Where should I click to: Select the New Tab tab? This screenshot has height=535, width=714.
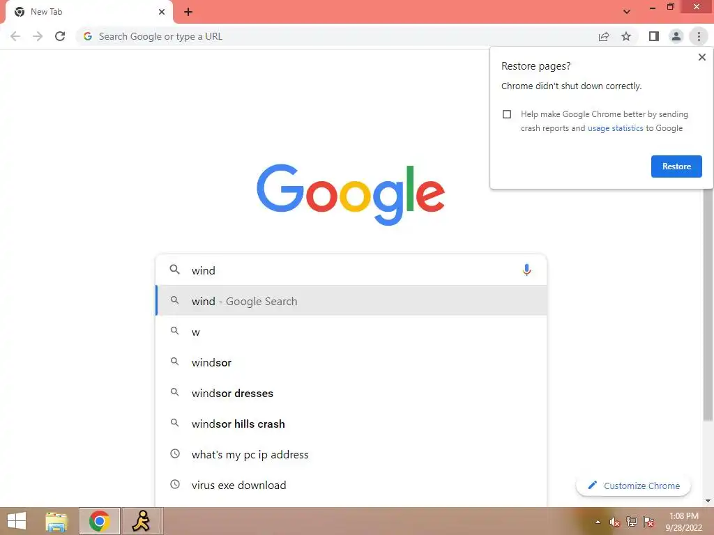coord(89,13)
